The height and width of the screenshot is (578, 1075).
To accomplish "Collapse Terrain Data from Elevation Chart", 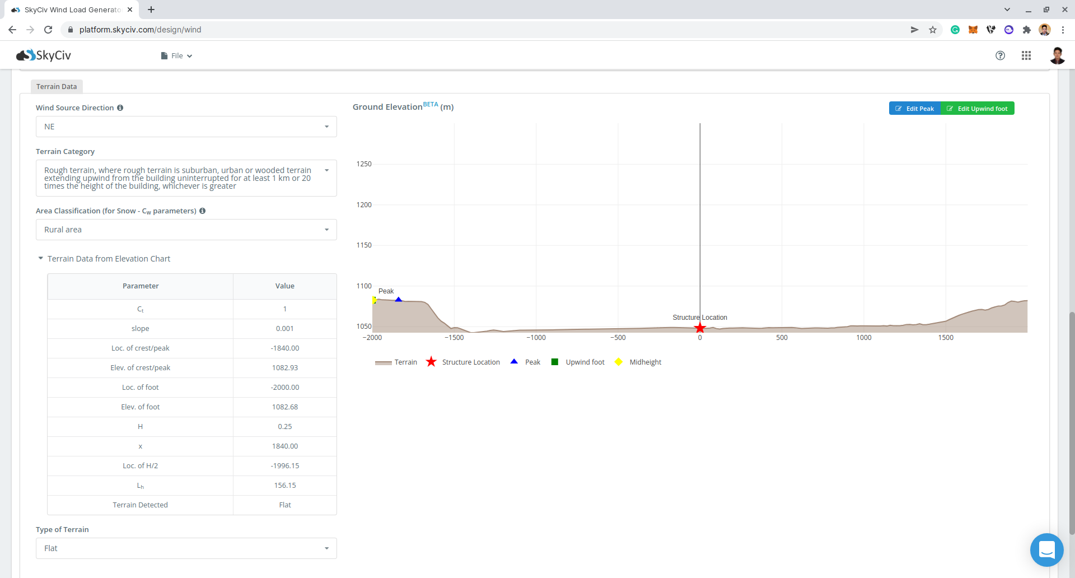I will (104, 259).
